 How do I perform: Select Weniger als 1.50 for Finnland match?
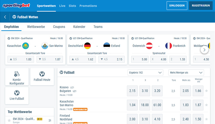[198, 119]
